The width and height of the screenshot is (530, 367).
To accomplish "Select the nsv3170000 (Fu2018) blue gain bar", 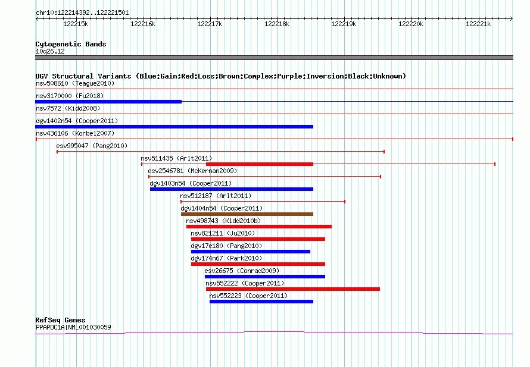I will 108,102.
